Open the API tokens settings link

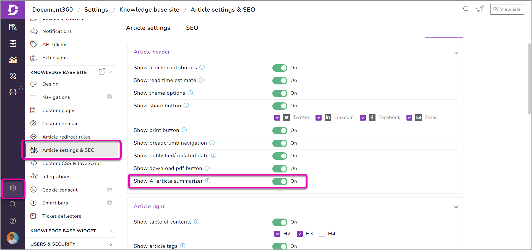click(x=55, y=44)
